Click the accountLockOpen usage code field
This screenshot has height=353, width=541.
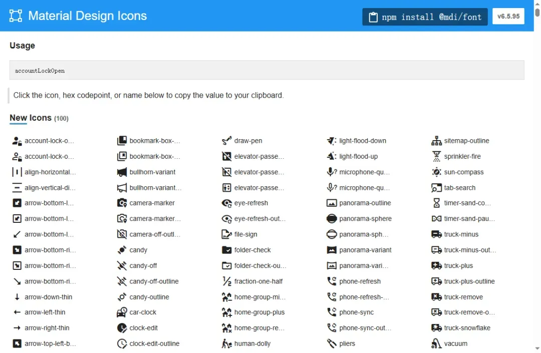point(266,71)
